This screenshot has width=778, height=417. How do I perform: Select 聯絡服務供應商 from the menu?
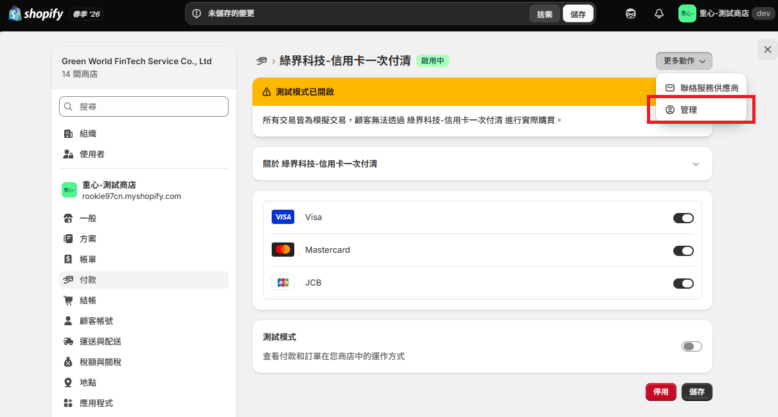702,88
